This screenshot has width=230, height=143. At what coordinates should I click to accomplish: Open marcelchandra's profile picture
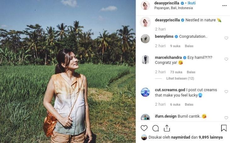(145, 60)
